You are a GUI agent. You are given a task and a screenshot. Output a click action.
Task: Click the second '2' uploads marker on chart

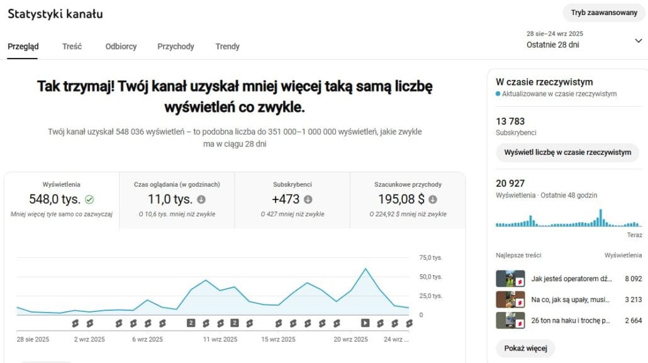pyautogui.click(x=234, y=323)
